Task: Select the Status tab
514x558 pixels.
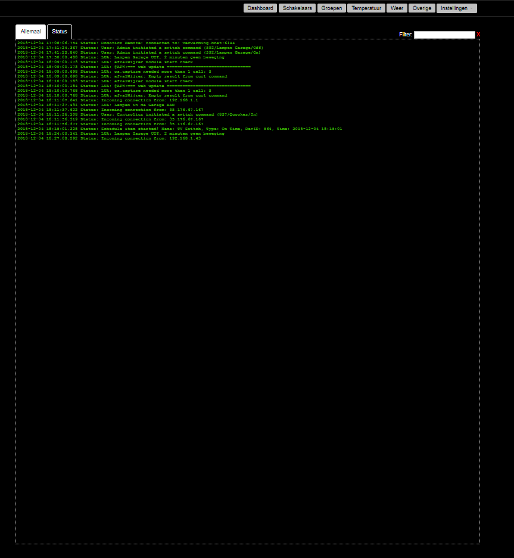Action: (59, 32)
